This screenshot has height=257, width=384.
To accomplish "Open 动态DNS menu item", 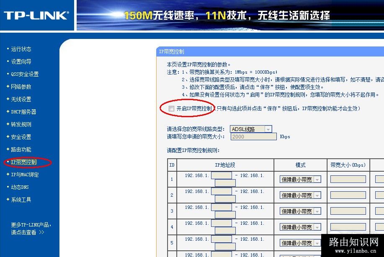I will click(x=20, y=187).
